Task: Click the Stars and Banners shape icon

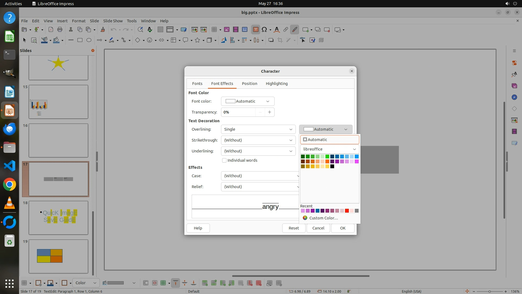Action: (x=197, y=40)
